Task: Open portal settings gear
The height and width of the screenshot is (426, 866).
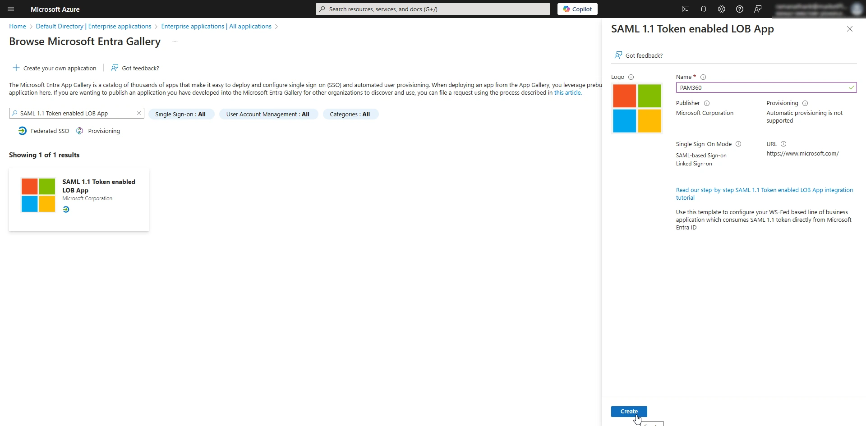Action: coord(721,9)
